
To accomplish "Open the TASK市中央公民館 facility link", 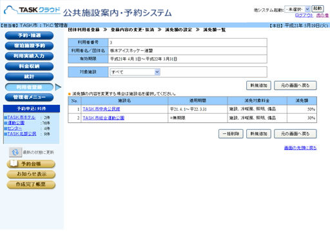I will click(x=101, y=109).
